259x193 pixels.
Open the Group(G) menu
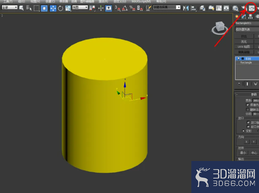[22, 1]
